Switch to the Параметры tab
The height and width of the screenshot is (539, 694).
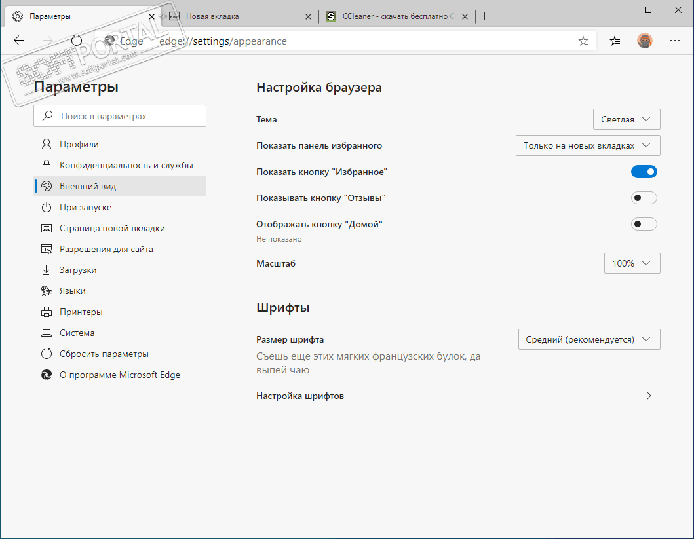pyautogui.click(x=83, y=16)
